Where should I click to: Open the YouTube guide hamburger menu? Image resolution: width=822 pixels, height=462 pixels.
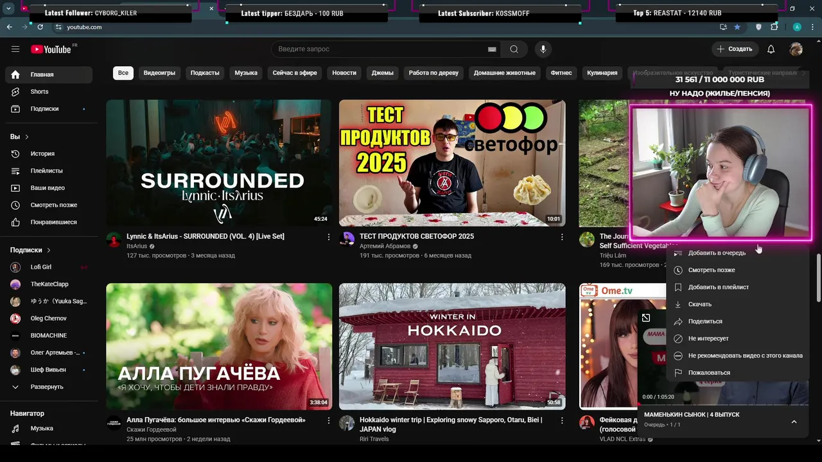[15, 49]
